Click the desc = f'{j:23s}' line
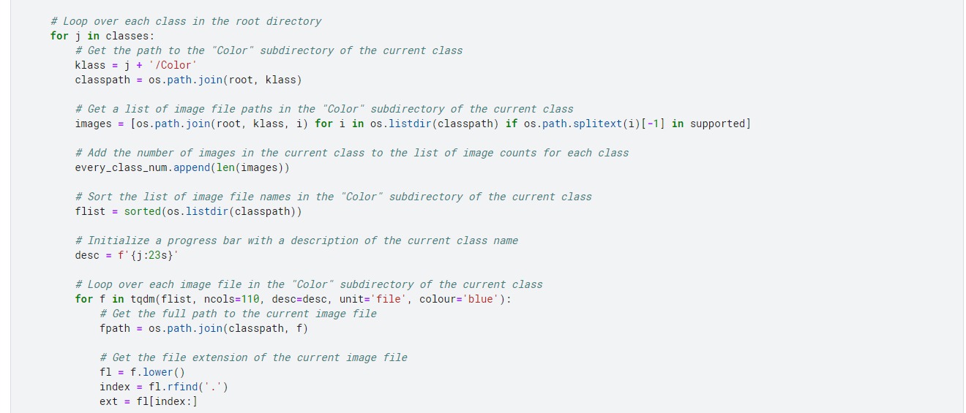966x413 pixels. coord(127,255)
